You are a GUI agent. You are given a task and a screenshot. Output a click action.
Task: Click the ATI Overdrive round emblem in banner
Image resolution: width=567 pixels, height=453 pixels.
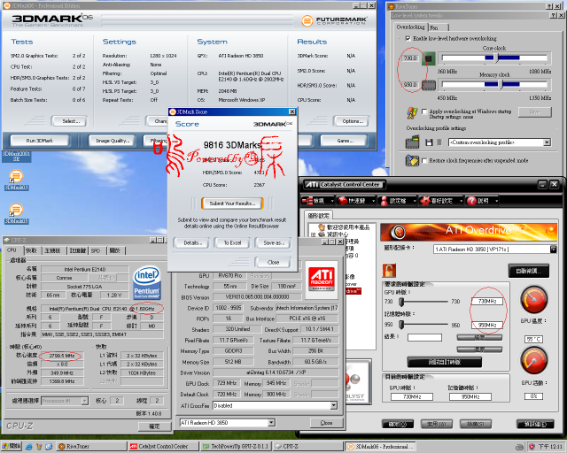click(x=398, y=232)
